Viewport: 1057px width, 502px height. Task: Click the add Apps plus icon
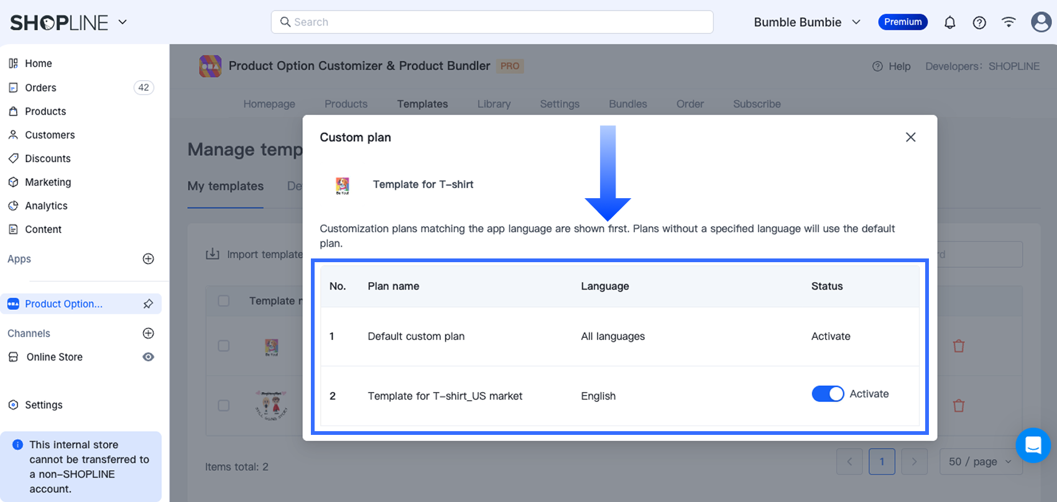pos(148,259)
